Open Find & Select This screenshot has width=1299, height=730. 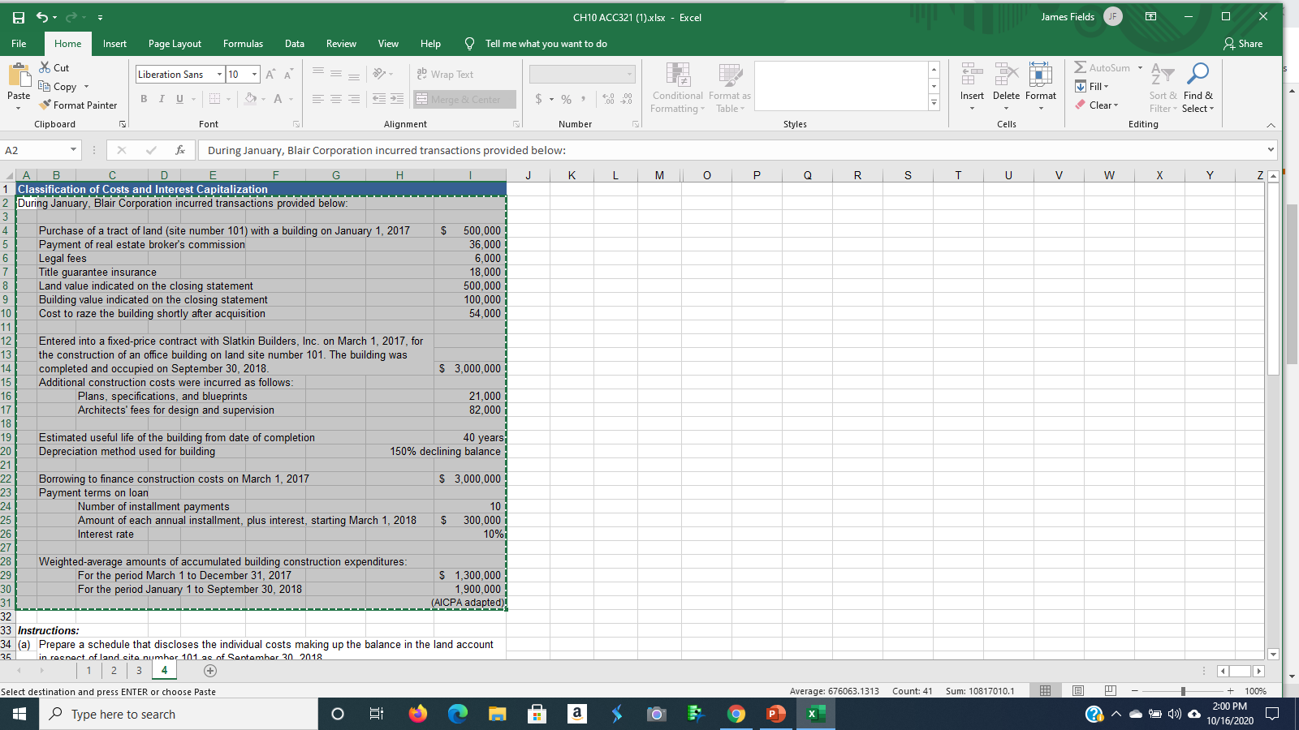pos(1197,87)
